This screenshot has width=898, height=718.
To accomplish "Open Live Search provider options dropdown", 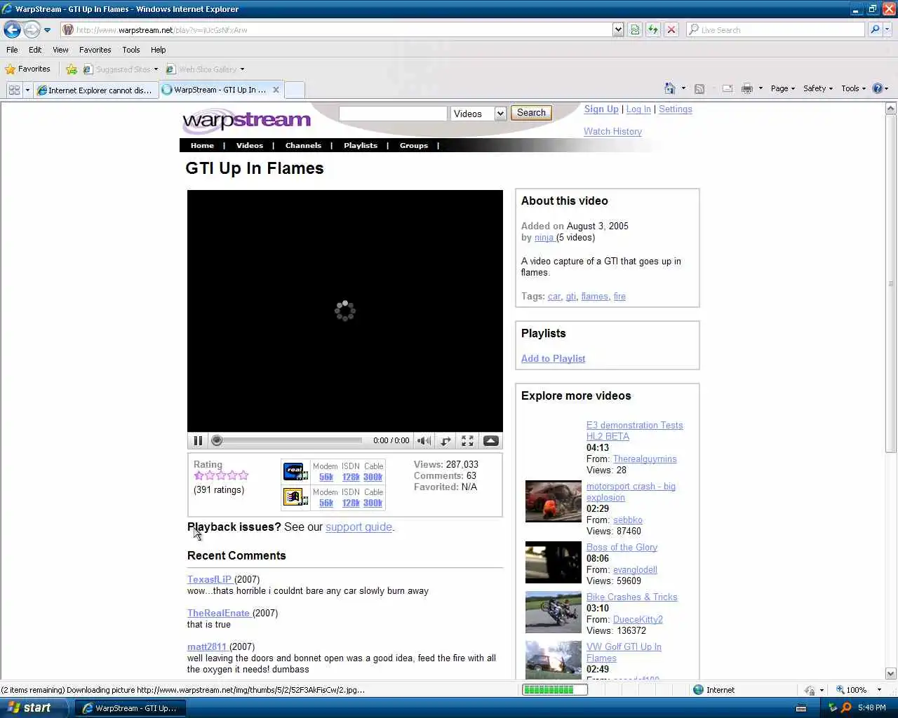I will [x=887, y=29].
